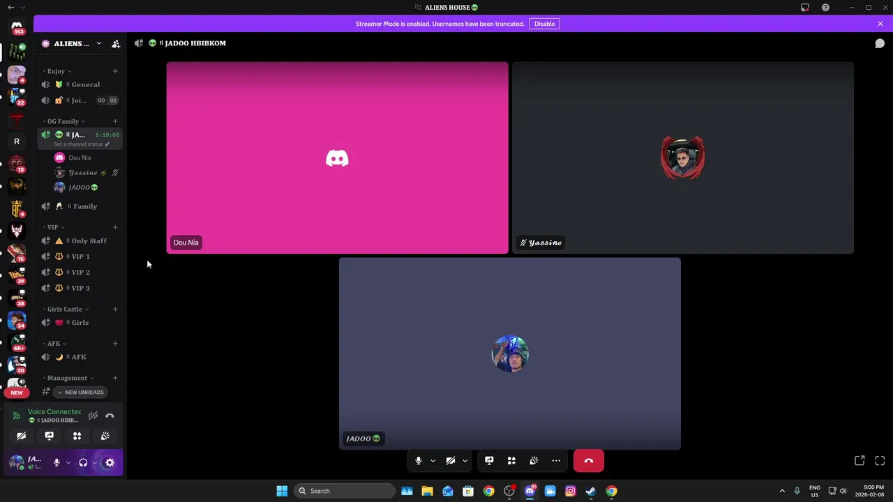The height and width of the screenshot is (502, 893).
Task: Open Soundboard from the voice panel button
Action: point(105,436)
